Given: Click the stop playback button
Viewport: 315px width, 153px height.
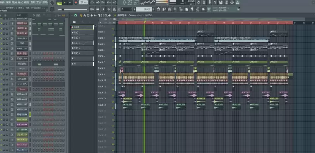Looking at the screenshot, I should [70, 3].
